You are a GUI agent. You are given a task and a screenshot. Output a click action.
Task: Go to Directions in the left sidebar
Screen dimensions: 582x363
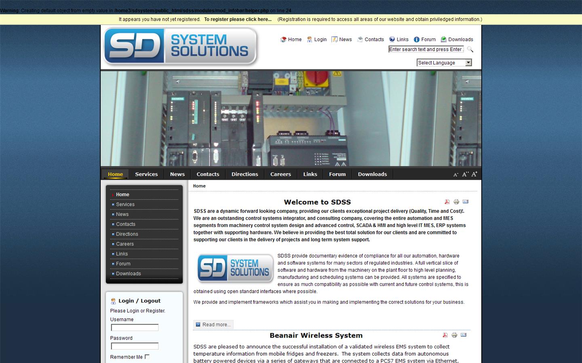[x=127, y=234]
